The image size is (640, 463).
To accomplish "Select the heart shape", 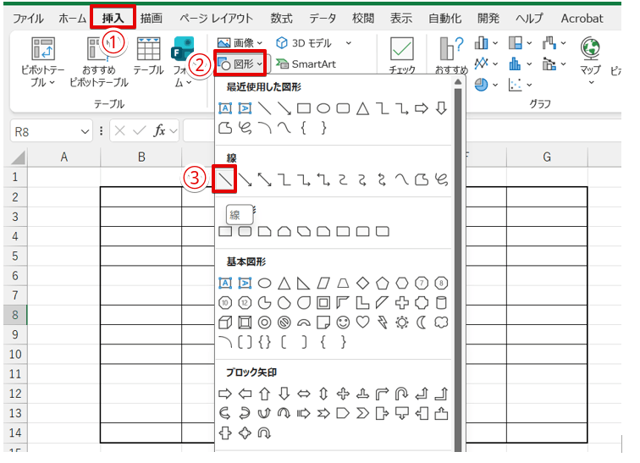I will point(363,322).
